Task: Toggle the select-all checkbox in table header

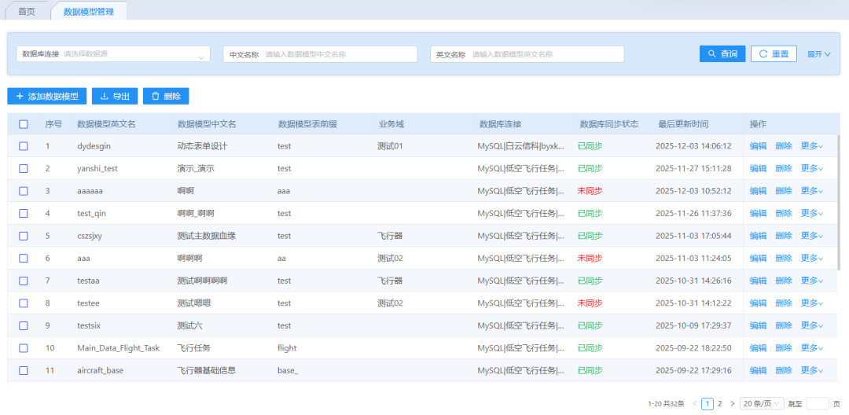Action: point(24,124)
